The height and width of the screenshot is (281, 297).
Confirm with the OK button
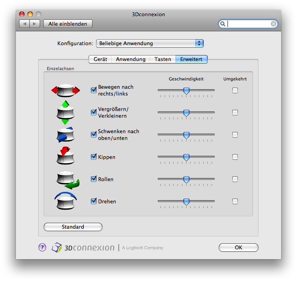click(x=239, y=247)
